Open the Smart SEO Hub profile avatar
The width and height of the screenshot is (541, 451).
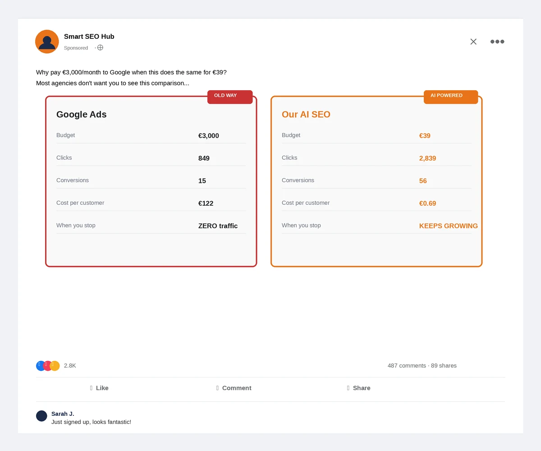click(47, 41)
